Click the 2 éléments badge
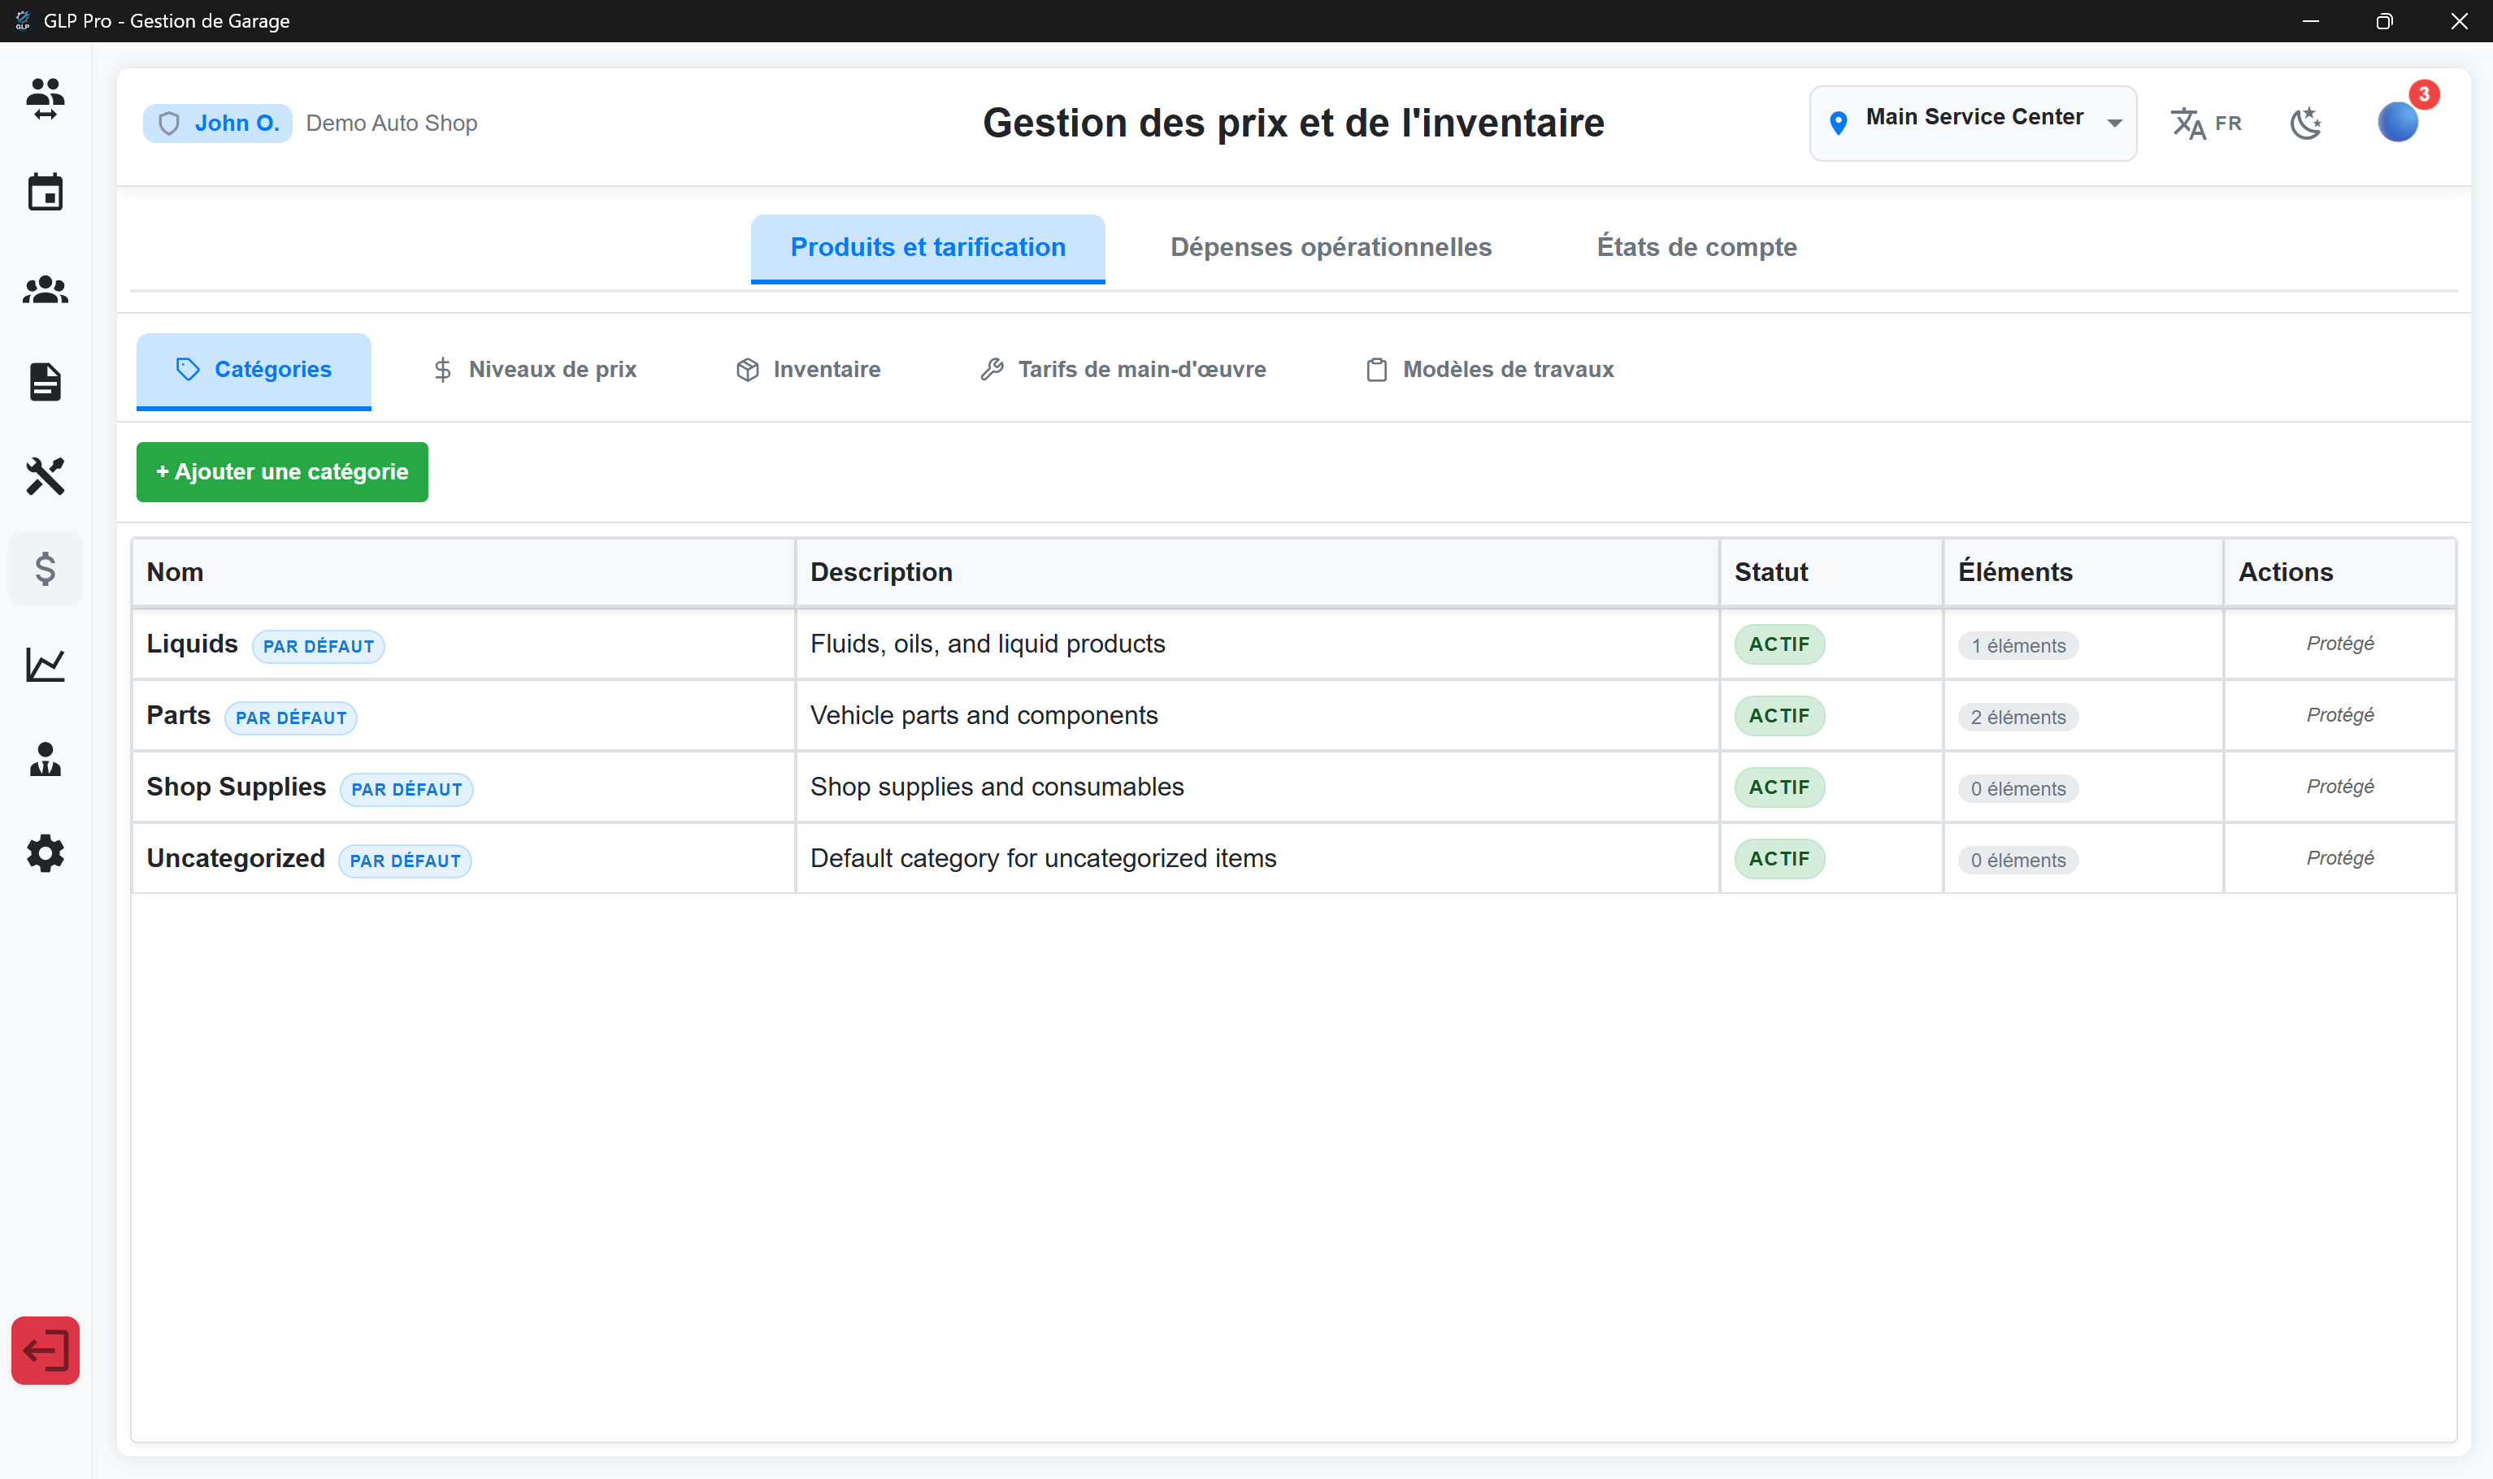 click(2018, 718)
